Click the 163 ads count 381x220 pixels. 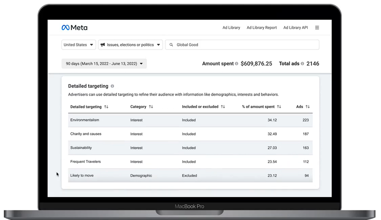[306, 148]
